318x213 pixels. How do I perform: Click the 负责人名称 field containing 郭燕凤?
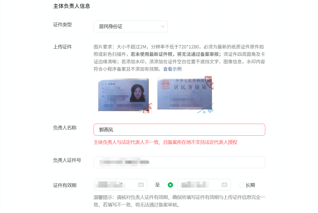coord(179,130)
